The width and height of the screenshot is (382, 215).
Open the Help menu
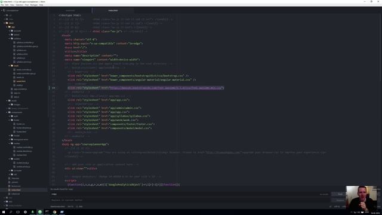pos(41,5)
